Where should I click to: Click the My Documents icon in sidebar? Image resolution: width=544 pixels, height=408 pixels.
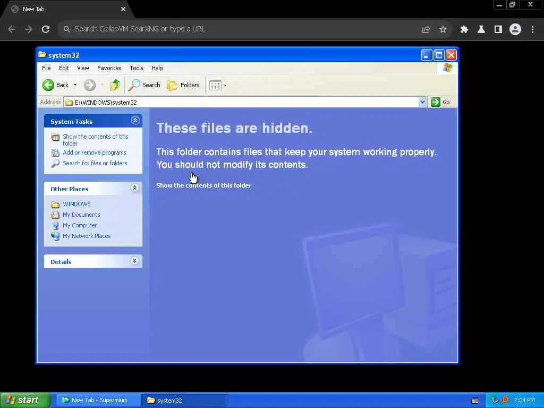[x=55, y=215]
